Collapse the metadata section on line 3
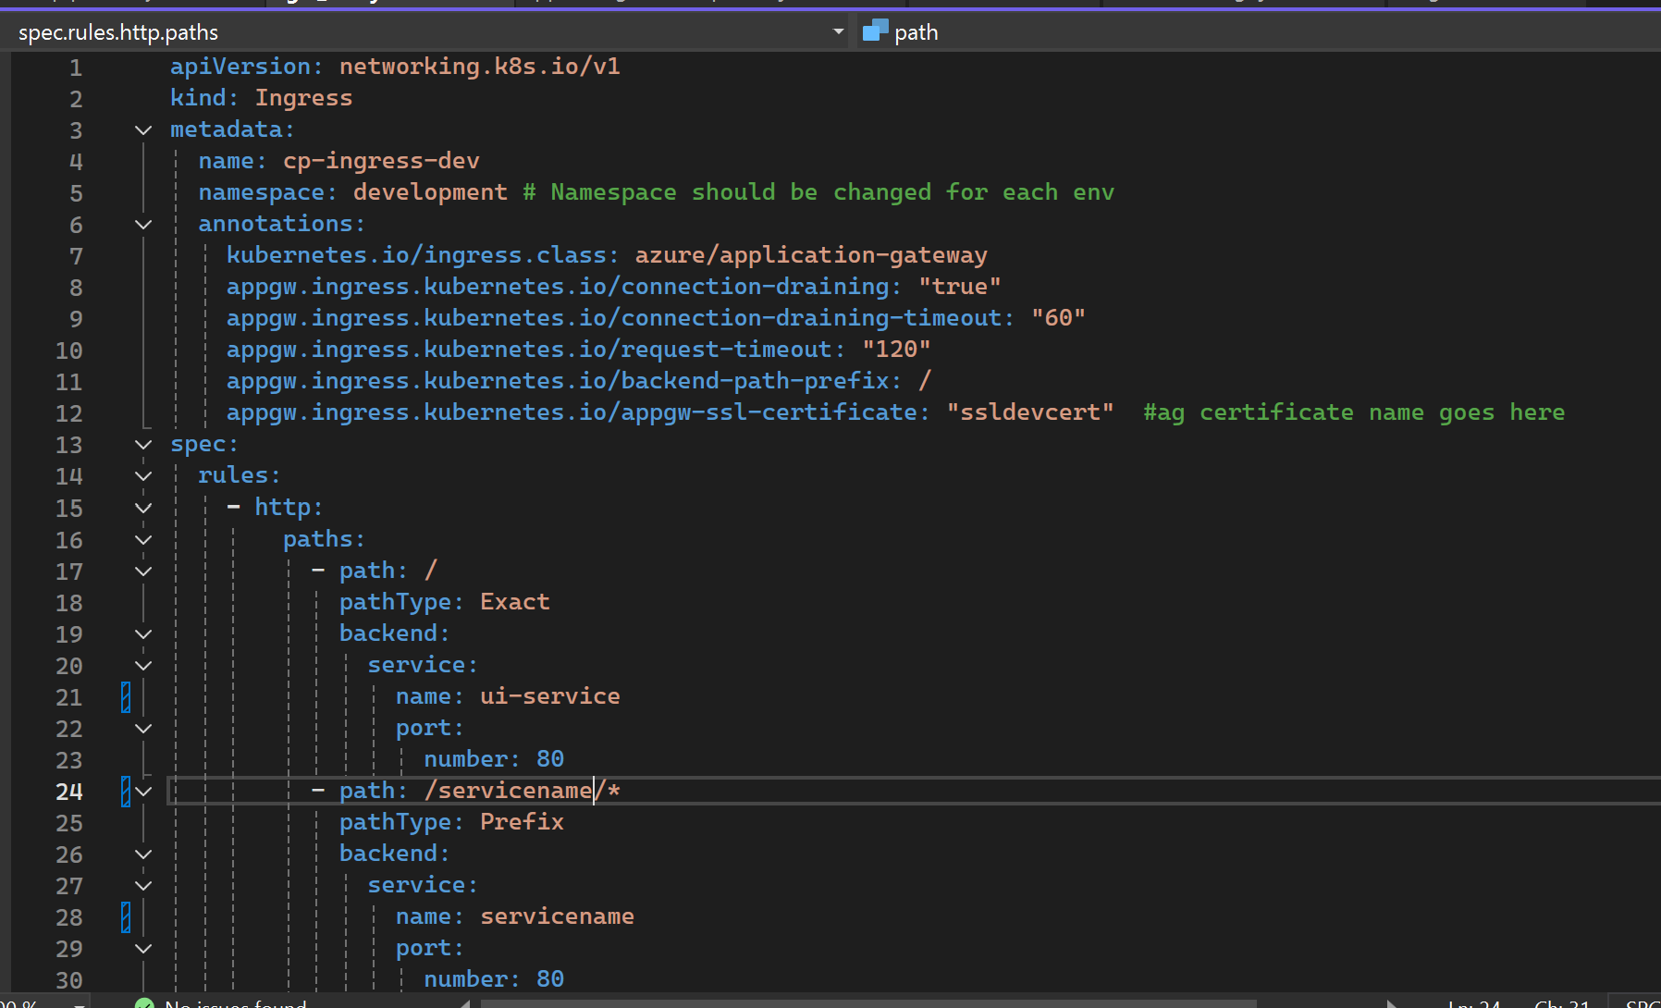Screen dimensions: 1661x1008 [x=143, y=130]
